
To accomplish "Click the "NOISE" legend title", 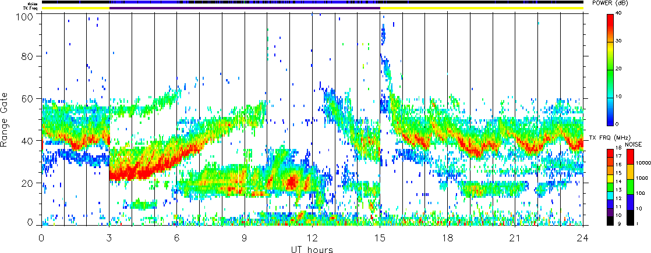I will (x=634, y=144).
